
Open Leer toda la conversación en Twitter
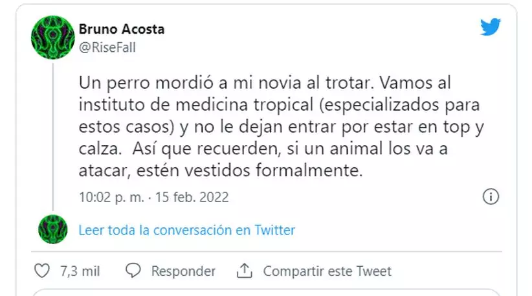187,230
